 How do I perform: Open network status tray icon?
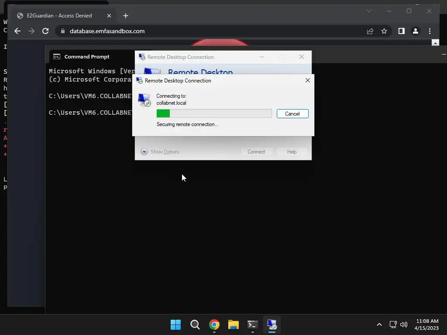click(393, 325)
